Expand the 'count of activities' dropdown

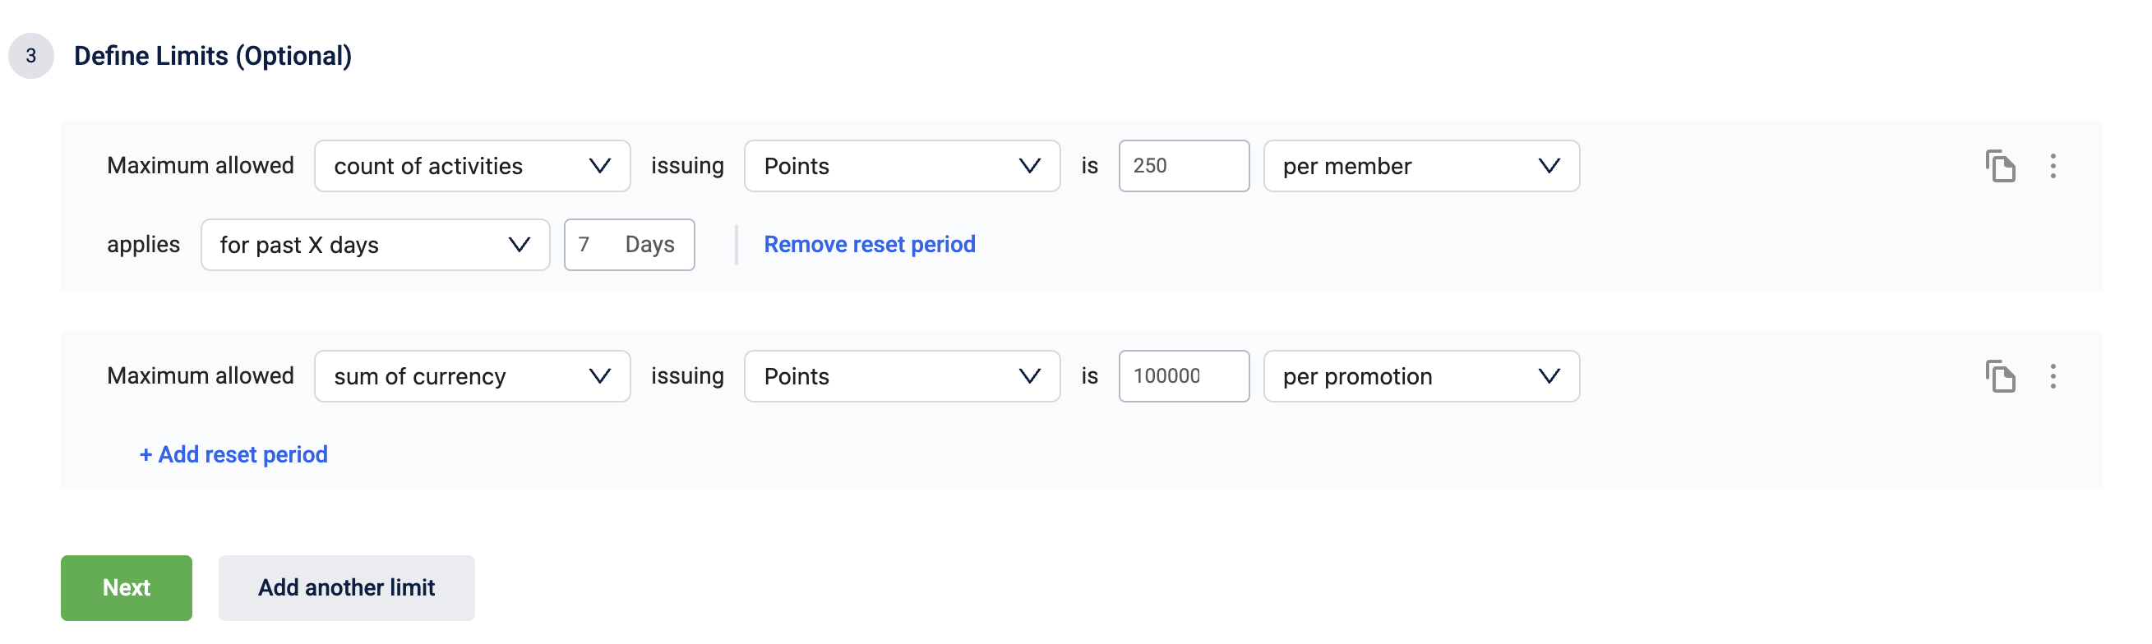pos(472,166)
